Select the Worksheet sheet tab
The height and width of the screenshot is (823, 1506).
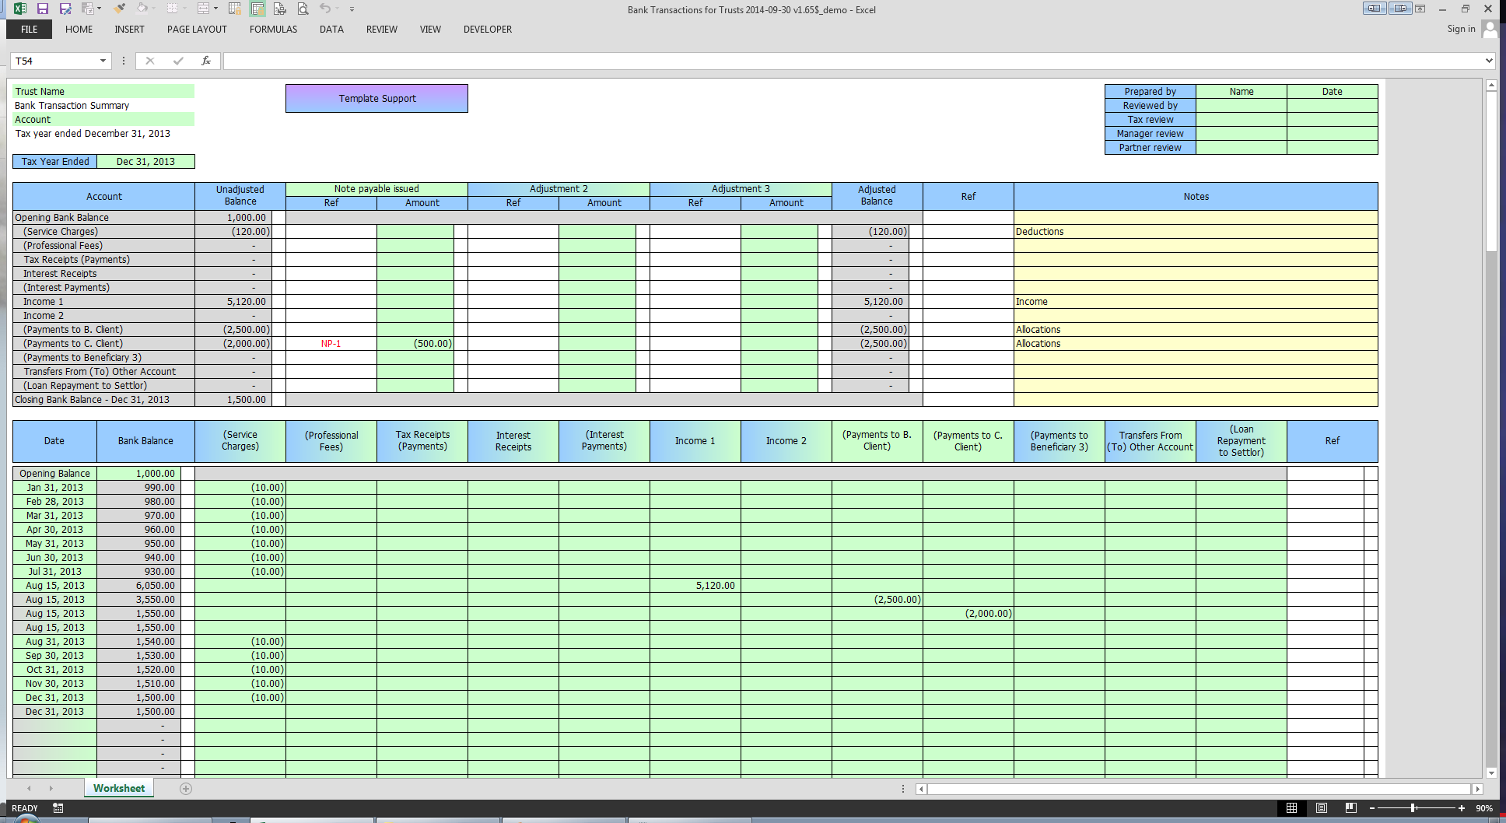pyautogui.click(x=119, y=789)
